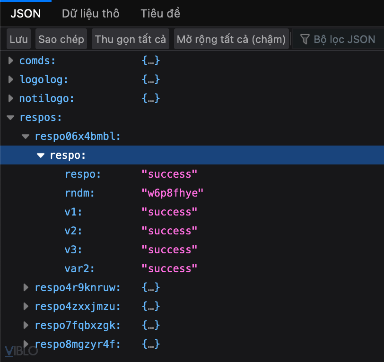The width and height of the screenshot is (384, 362).
Task: Select the rndm value "w6p8fhye"
Action: [173, 193]
